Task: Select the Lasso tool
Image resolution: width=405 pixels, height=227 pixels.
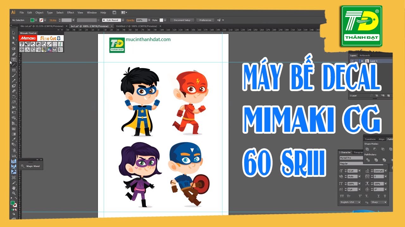Action: [x=14, y=49]
